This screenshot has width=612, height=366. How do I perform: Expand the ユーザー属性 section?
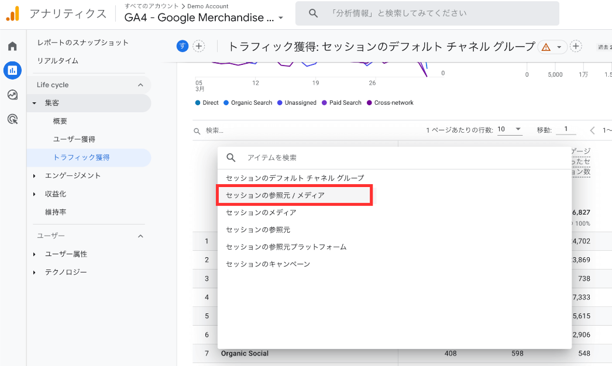click(35, 254)
